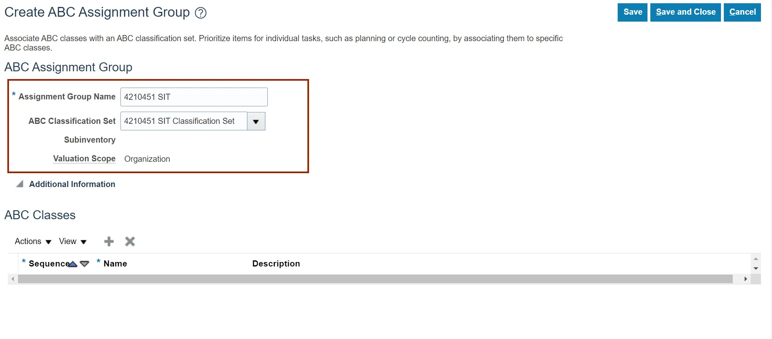
Task: Cancel creating the assignment group
Action: point(742,12)
